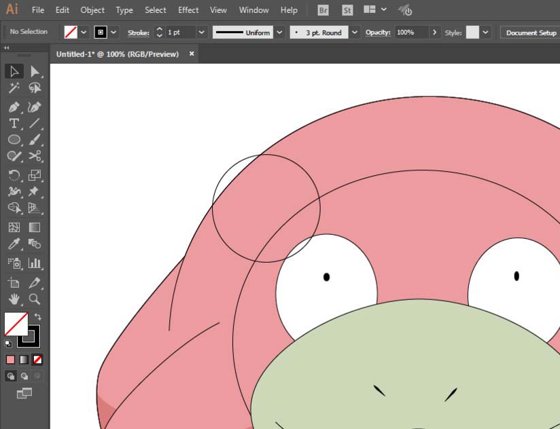Select the Magic Wand tool
This screenshot has height=429, width=560.
tap(14, 88)
